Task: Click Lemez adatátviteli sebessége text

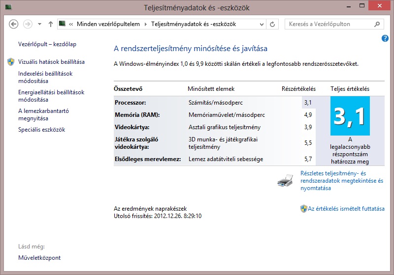Action: [226, 159]
